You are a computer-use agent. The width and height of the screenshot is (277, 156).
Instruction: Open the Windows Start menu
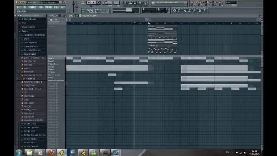click(x=19, y=153)
